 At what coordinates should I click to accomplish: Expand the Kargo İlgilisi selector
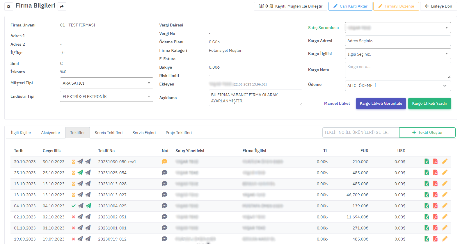(397, 54)
